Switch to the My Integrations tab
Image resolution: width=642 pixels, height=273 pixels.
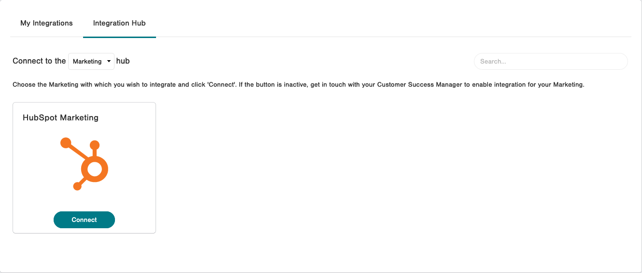coord(46,23)
